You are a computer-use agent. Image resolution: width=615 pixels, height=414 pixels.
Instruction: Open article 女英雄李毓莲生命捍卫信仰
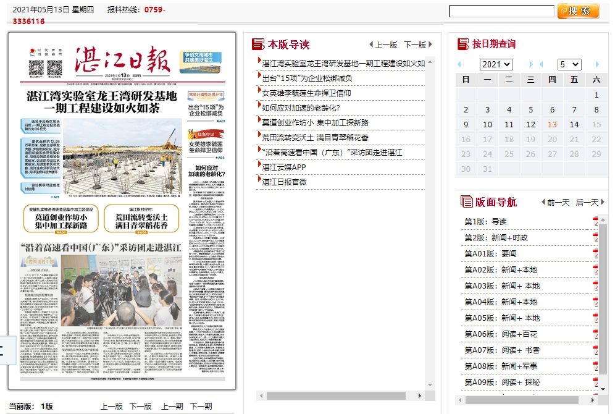(306, 93)
